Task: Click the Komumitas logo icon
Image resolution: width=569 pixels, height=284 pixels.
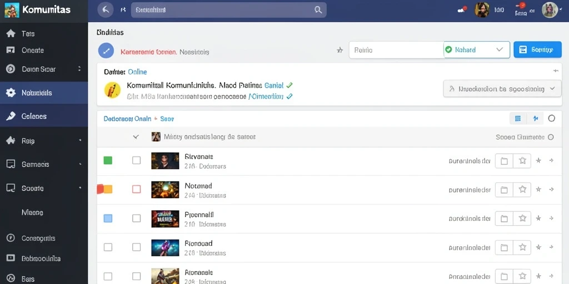Action: (12, 10)
